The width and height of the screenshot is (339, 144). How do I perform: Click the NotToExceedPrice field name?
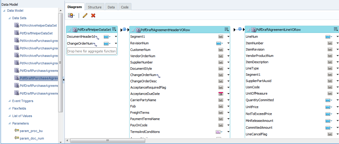[259, 114]
